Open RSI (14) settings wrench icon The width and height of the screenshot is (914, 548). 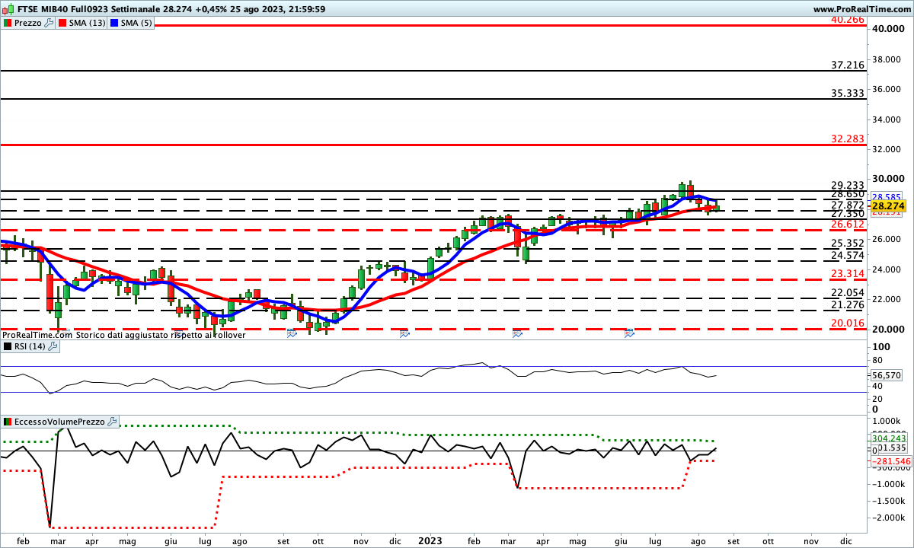[53, 346]
